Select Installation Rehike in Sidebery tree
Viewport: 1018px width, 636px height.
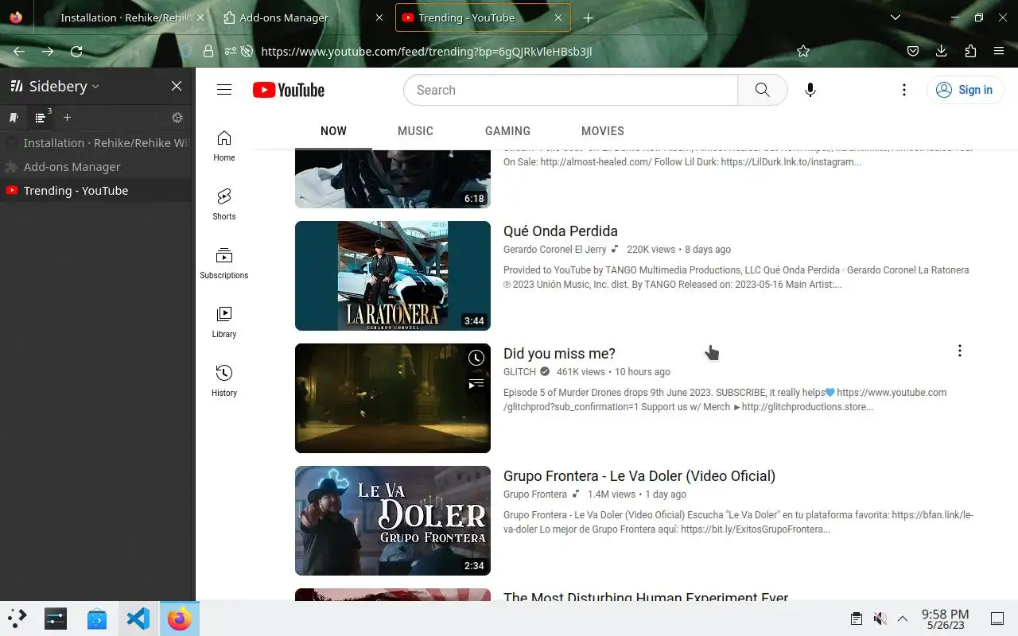96,143
